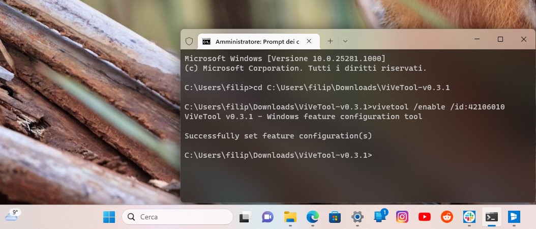
Task: Click the Cerca search box
Action: point(177,217)
